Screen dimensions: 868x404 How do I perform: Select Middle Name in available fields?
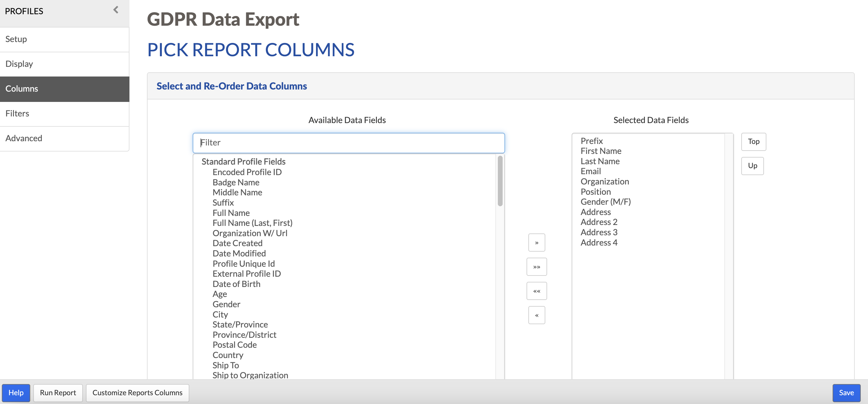pos(237,193)
